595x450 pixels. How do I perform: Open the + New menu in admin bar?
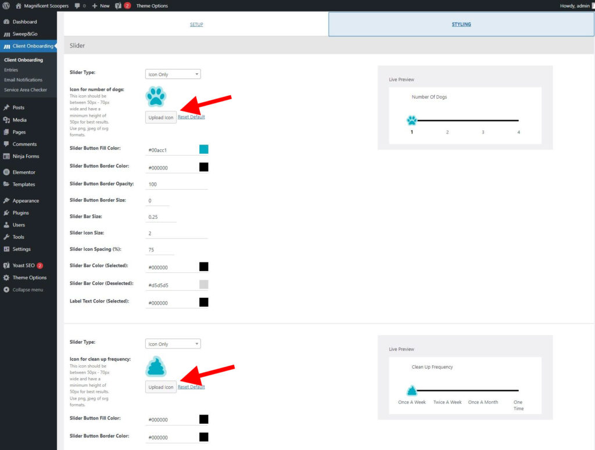point(100,6)
